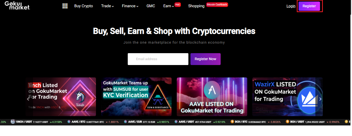
Task: Click the 1INCH coin icon in the ticker
Action: point(13,122)
